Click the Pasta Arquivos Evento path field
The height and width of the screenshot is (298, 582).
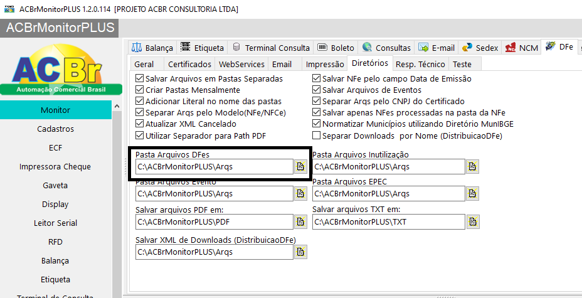point(214,193)
